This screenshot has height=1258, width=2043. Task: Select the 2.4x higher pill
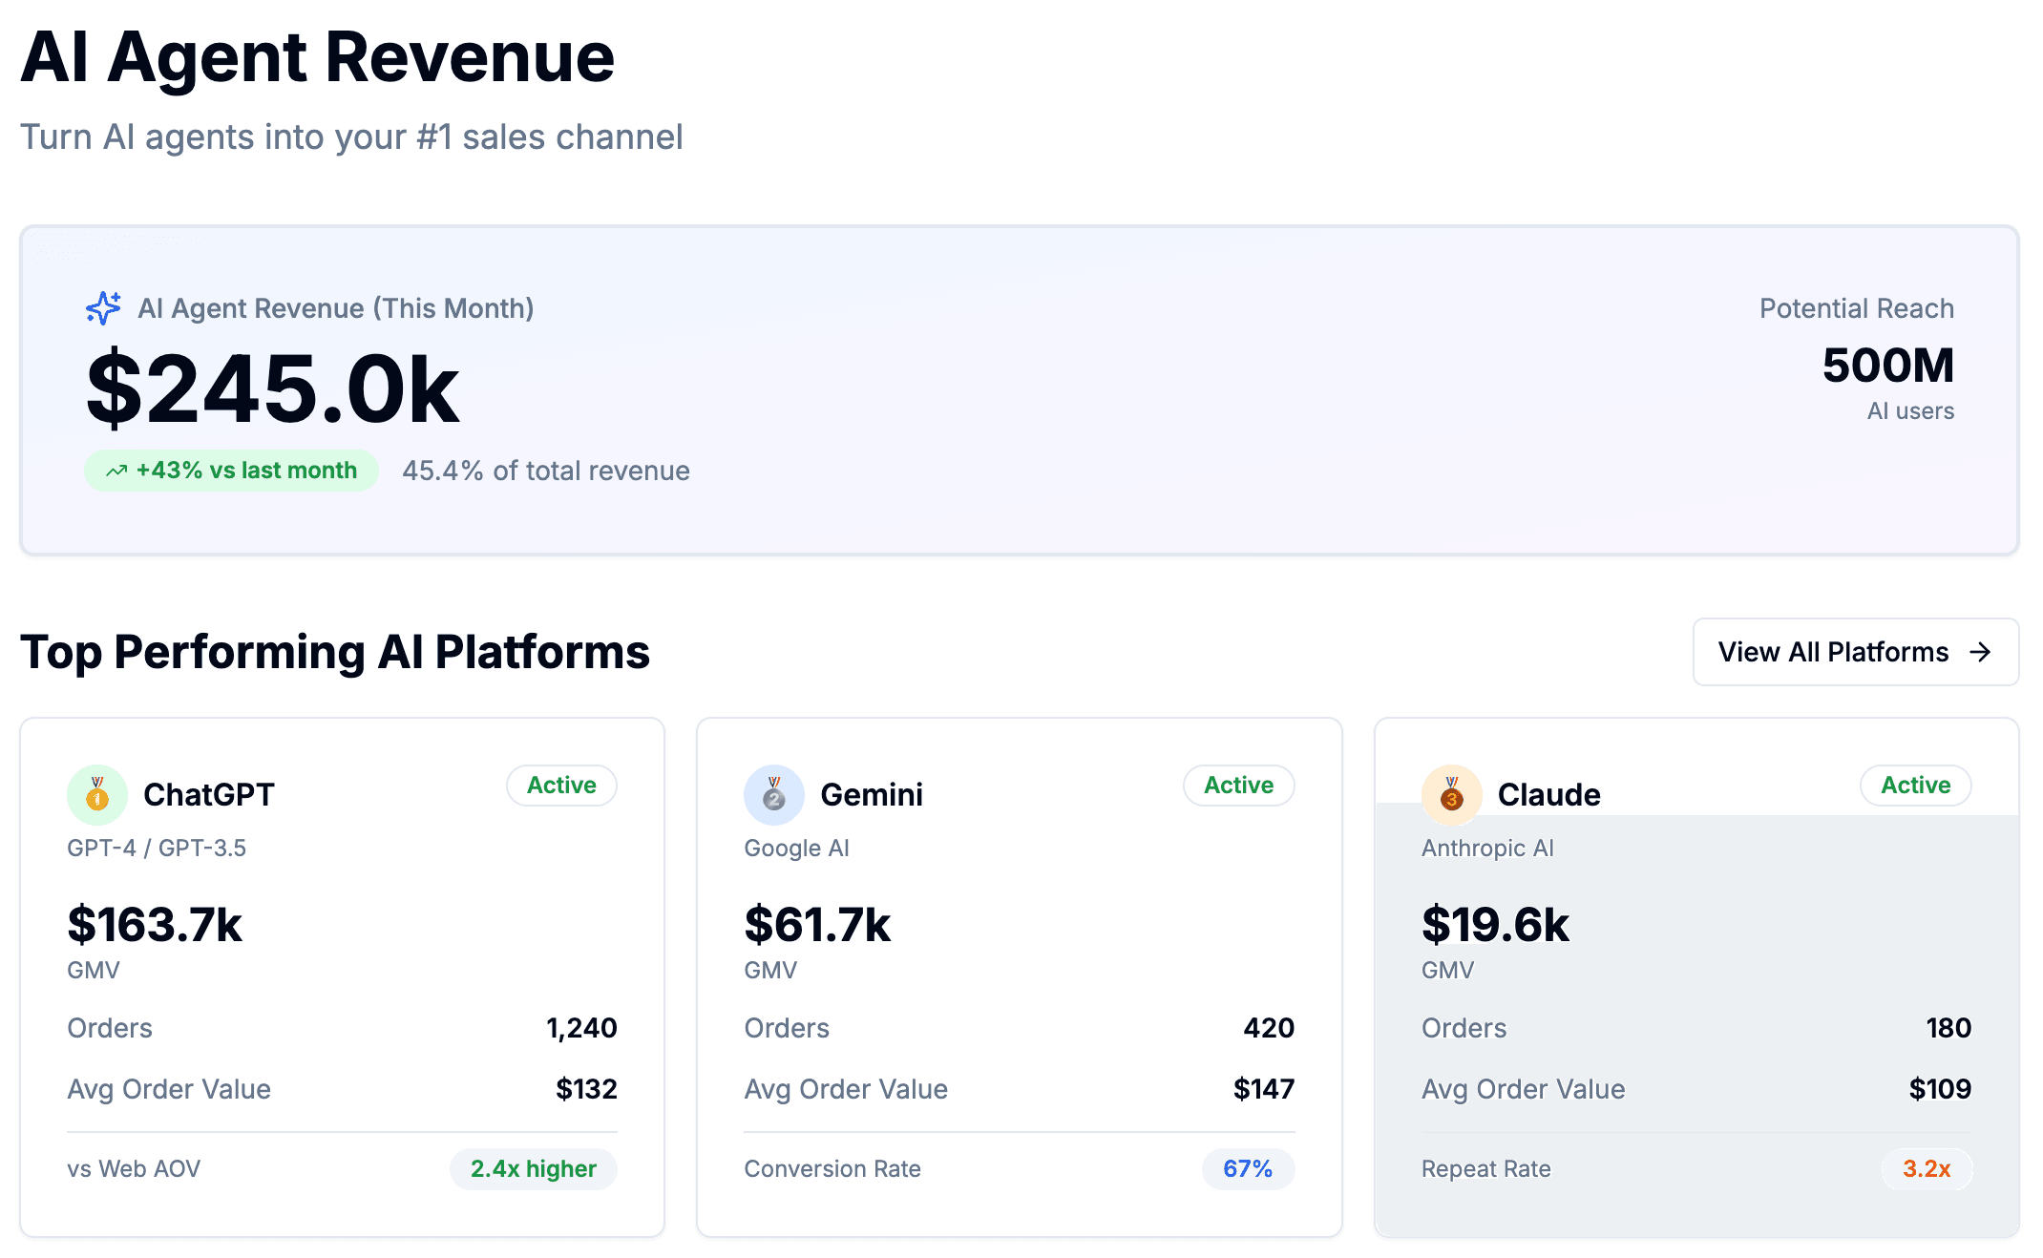[x=533, y=1169]
